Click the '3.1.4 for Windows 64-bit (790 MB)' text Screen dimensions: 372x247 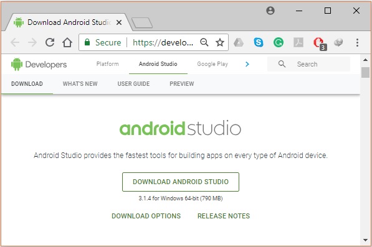[181, 198]
